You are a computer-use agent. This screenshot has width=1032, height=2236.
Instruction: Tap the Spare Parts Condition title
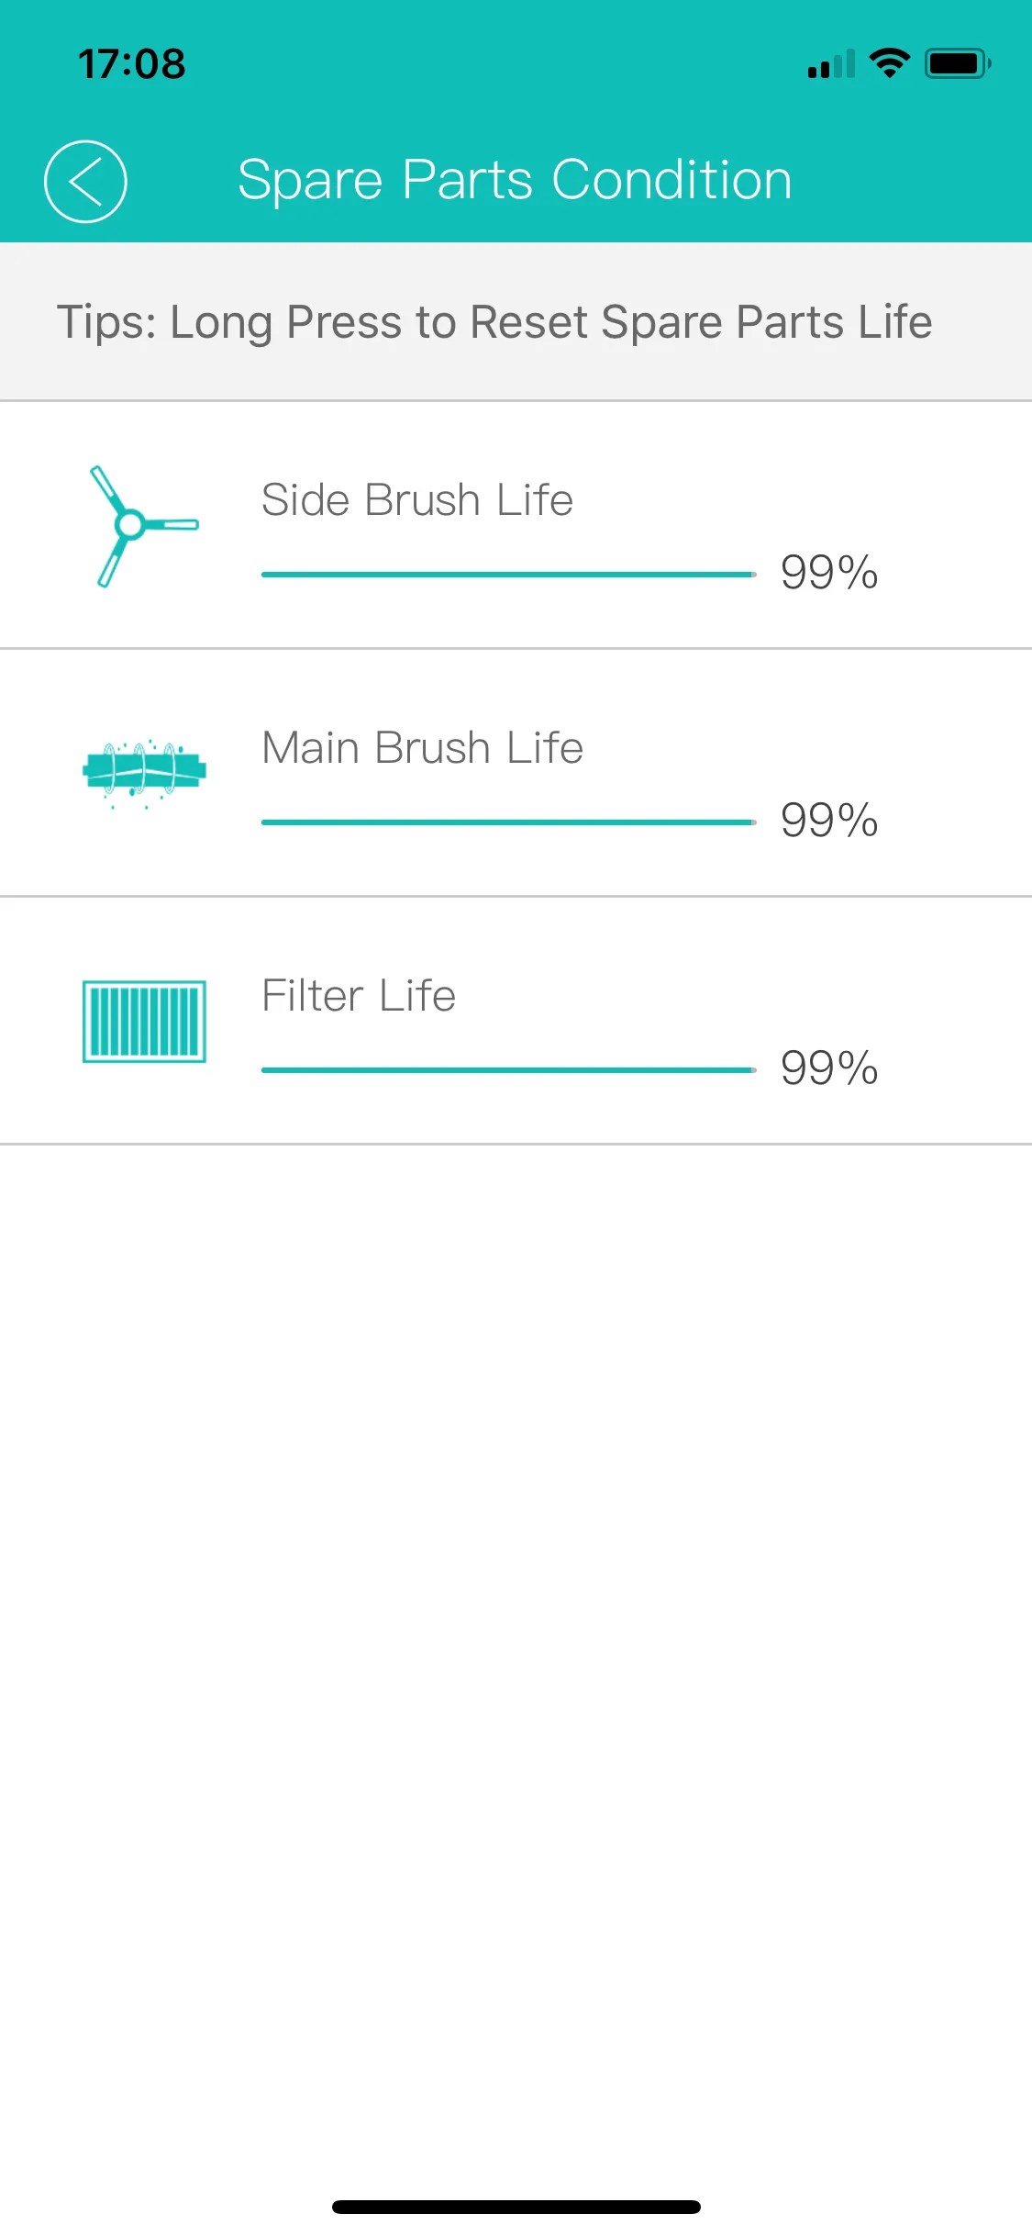[x=515, y=180]
